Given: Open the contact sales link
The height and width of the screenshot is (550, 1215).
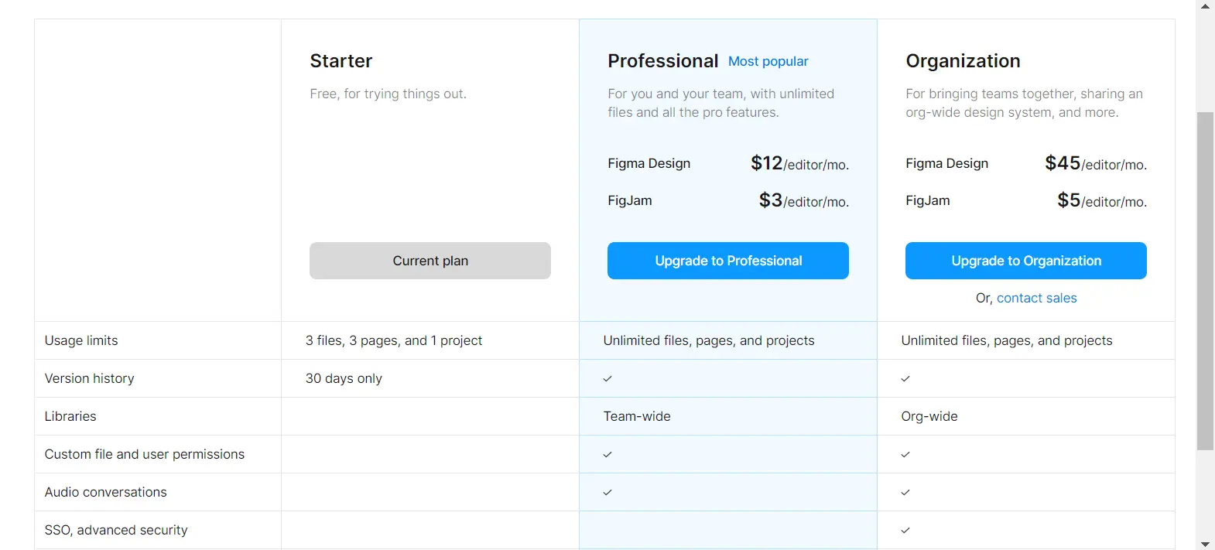Looking at the screenshot, I should [x=1036, y=298].
